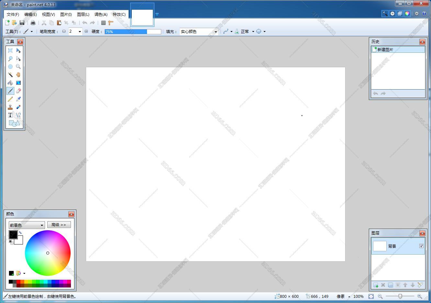Screen dimensions: 431x303
Task: Open the 前景色 primary color dropdown
Action: click(27, 225)
